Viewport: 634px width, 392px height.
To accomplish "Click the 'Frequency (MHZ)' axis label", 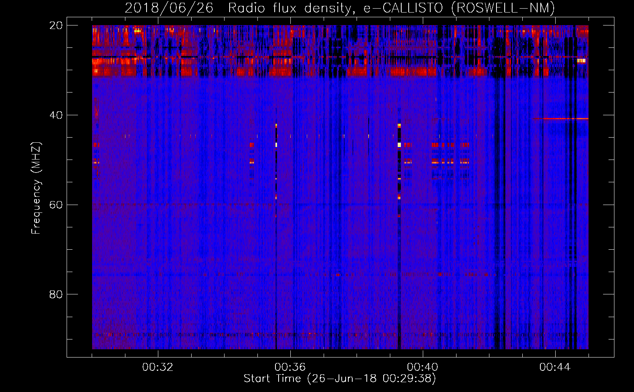I will 36,188.
